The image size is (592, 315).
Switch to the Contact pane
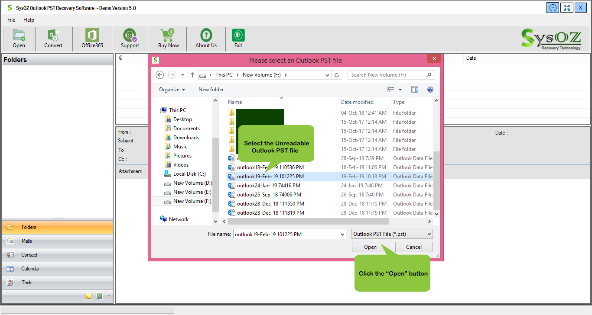(x=58, y=255)
